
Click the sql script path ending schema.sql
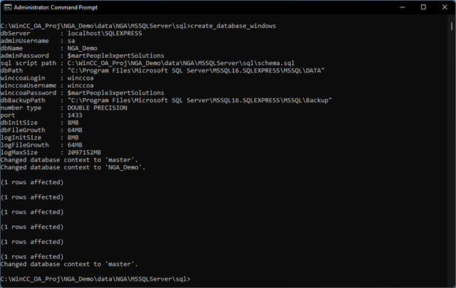(x=181, y=63)
